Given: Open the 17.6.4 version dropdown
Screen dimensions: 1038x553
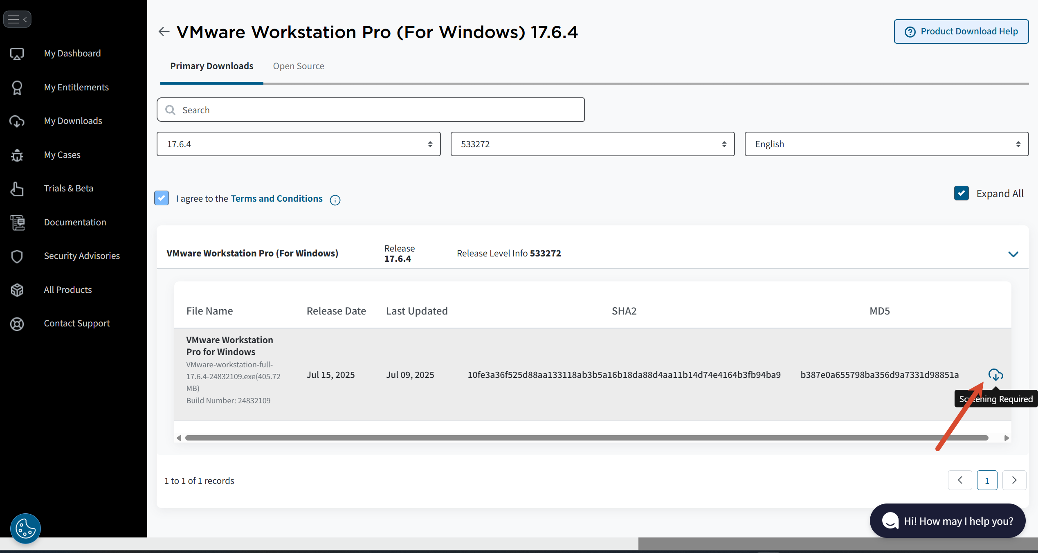Looking at the screenshot, I should click(x=299, y=144).
